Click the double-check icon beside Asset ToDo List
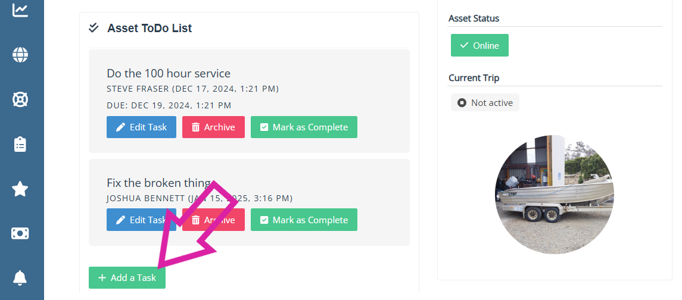This screenshot has width=682, height=300. point(94,27)
